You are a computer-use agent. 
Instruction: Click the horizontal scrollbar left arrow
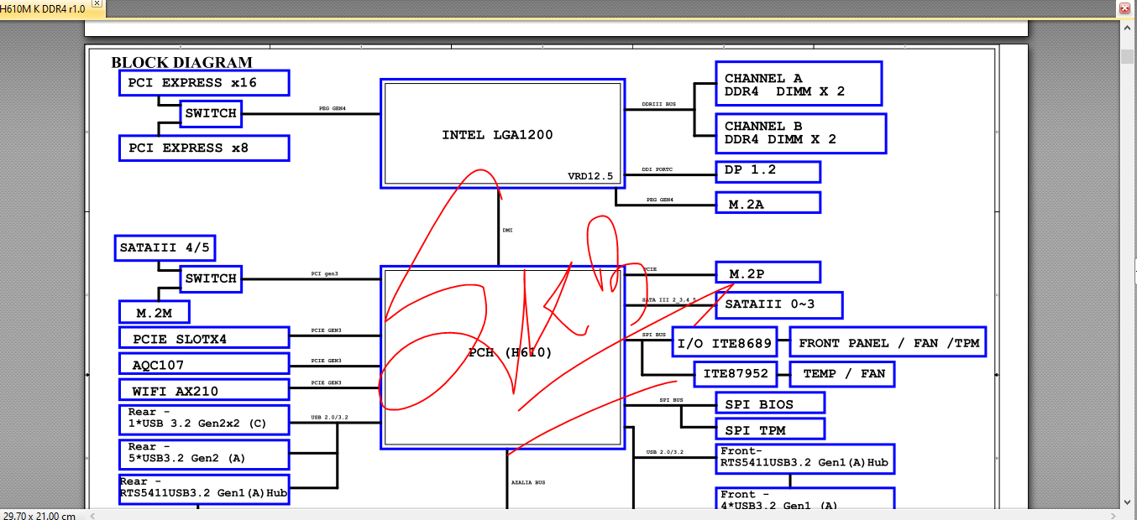tap(94, 514)
